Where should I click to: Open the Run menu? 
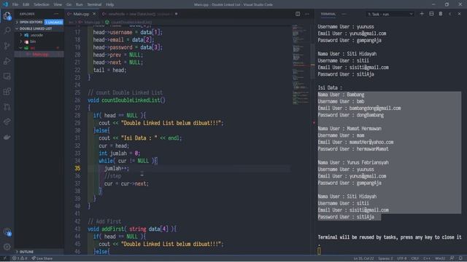click(x=80, y=4)
